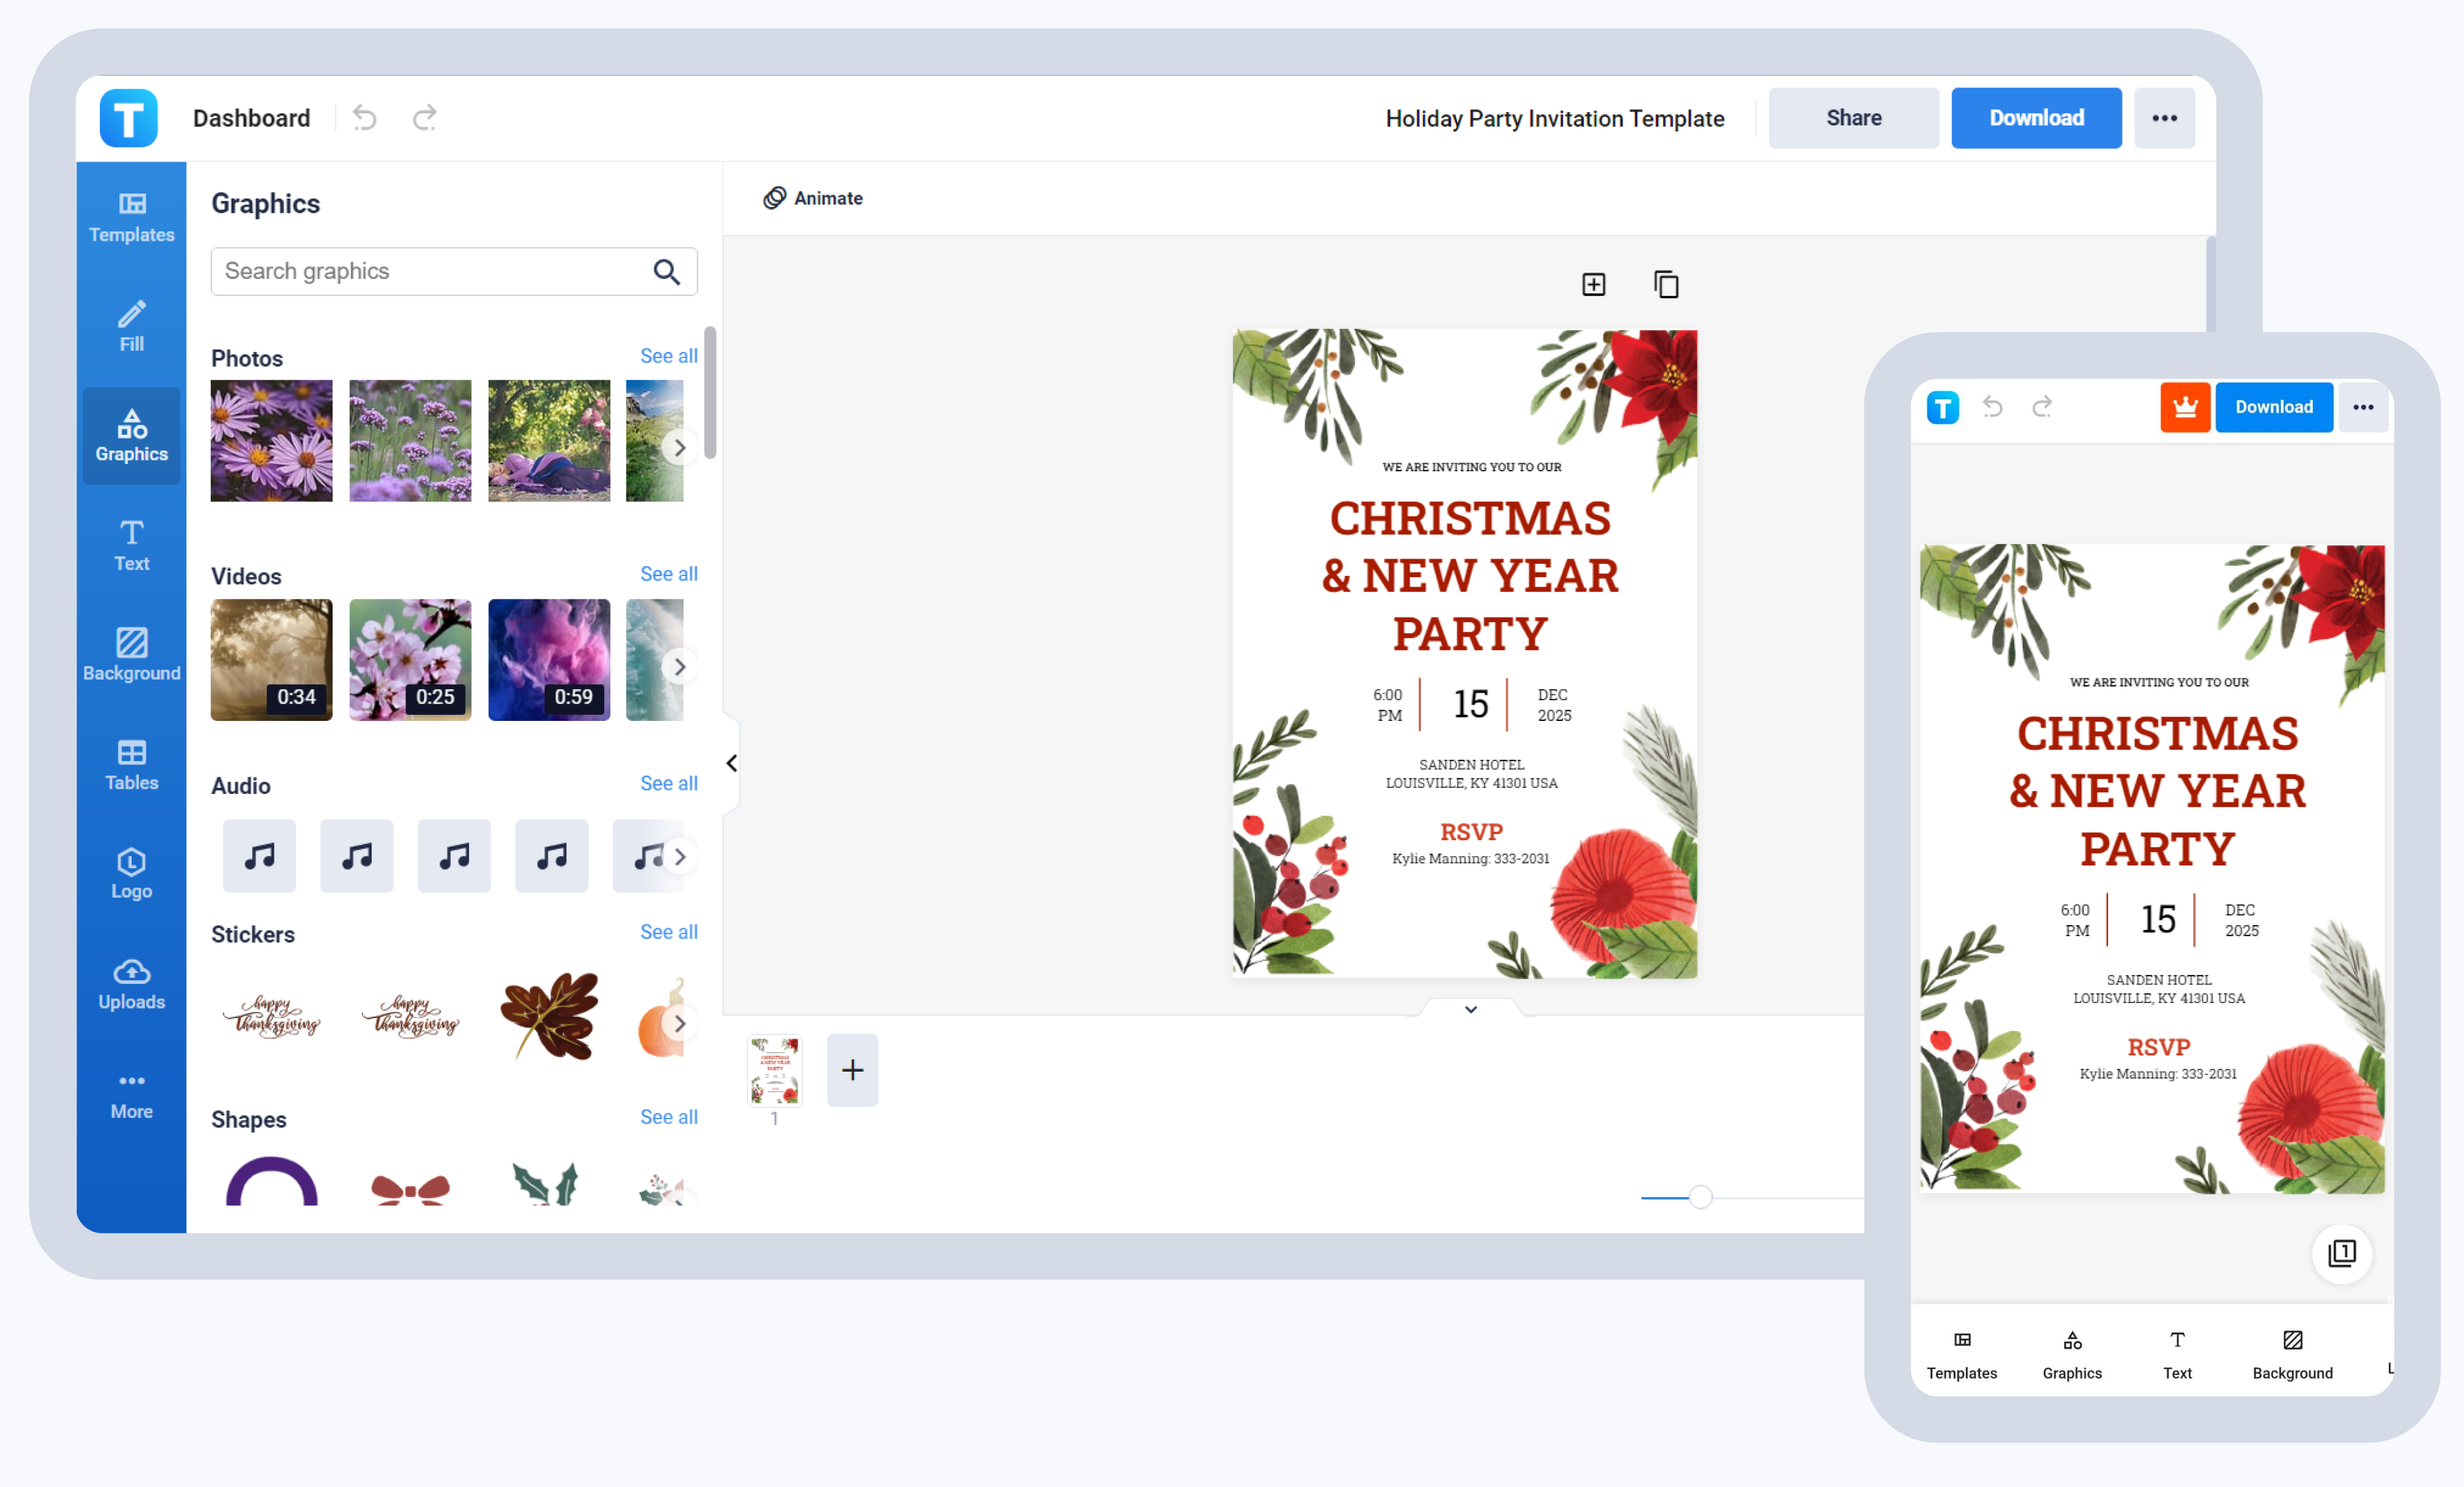Click the next chevron on the Photos carousel
The width and height of the screenshot is (2464, 1487).
tap(680, 447)
